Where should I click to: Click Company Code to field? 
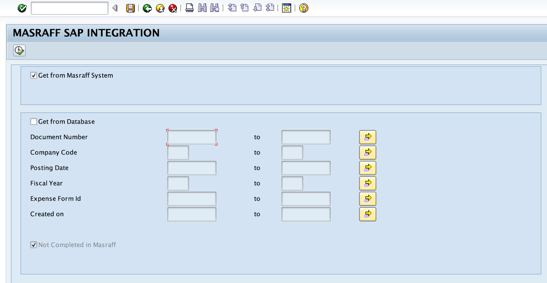pyautogui.click(x=292, y=153)
